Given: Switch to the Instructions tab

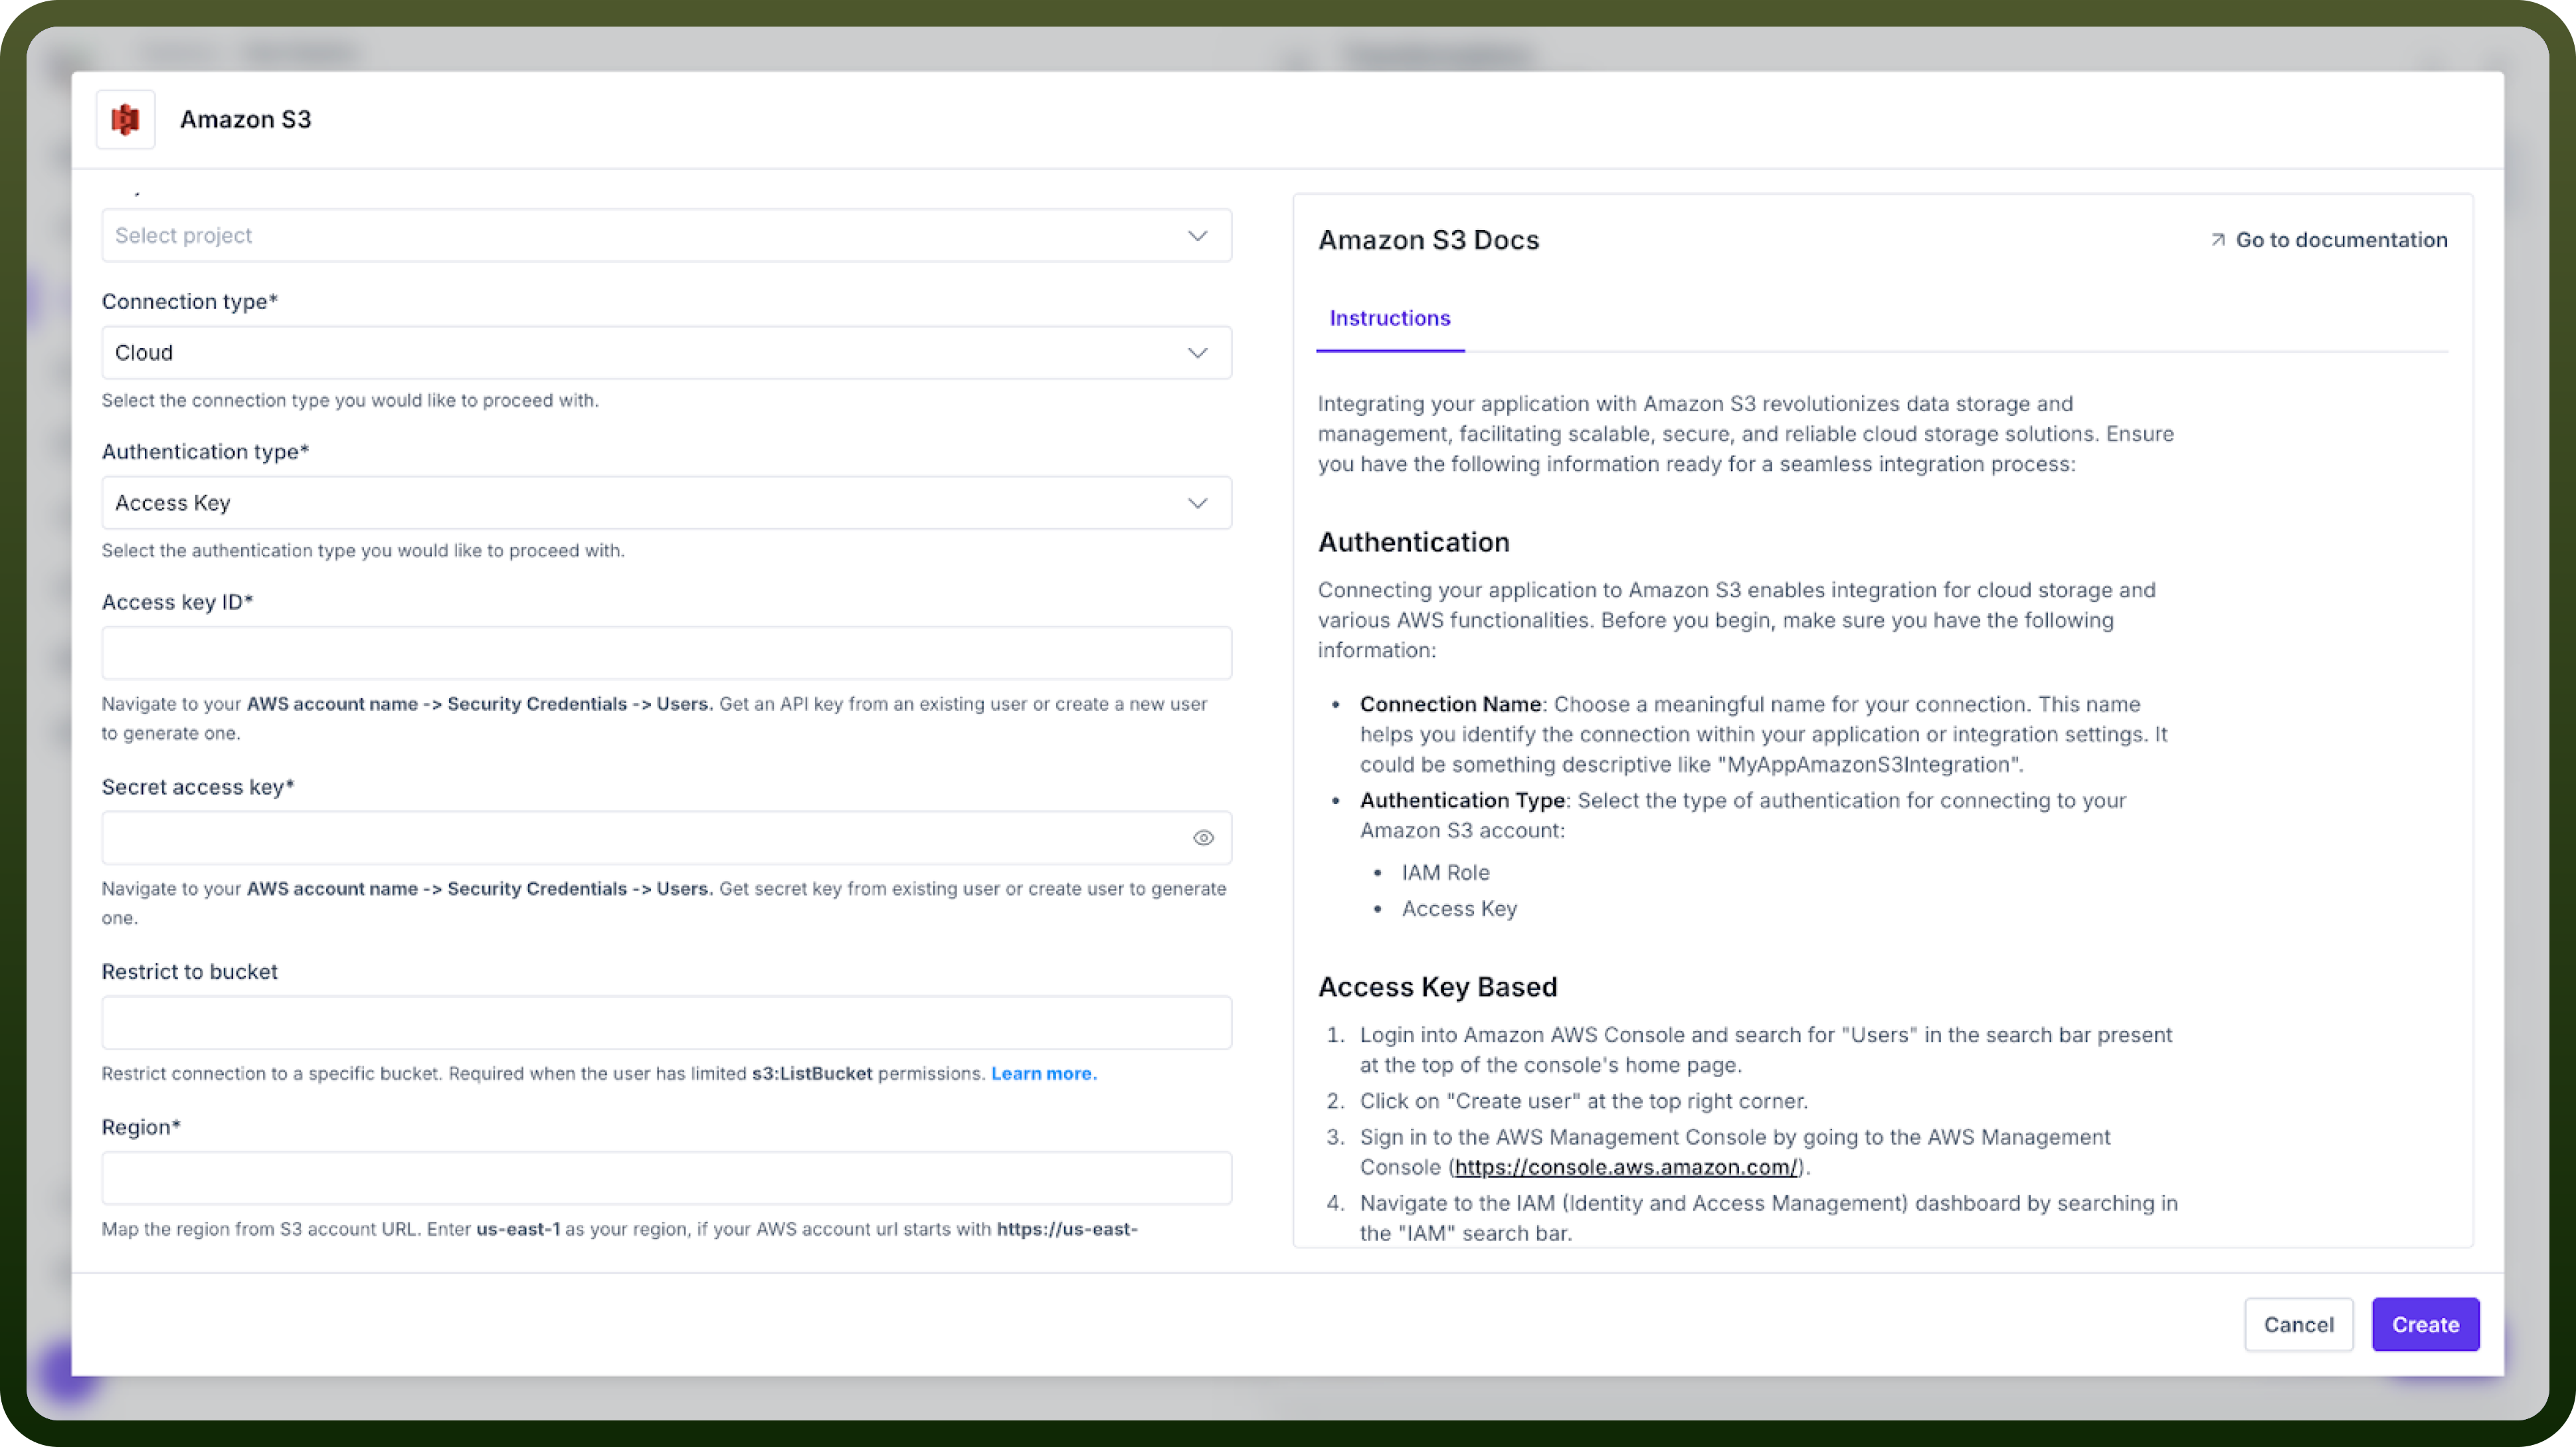Looking at the screenshot, I should pos(1389,318).
